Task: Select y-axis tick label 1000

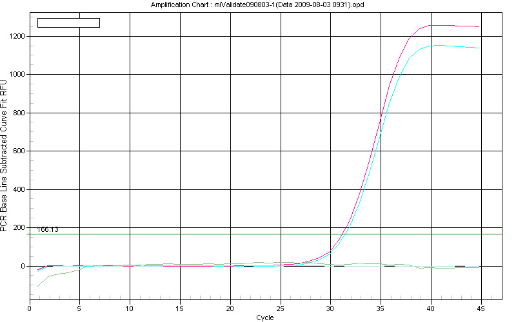Action: [17, 75]
